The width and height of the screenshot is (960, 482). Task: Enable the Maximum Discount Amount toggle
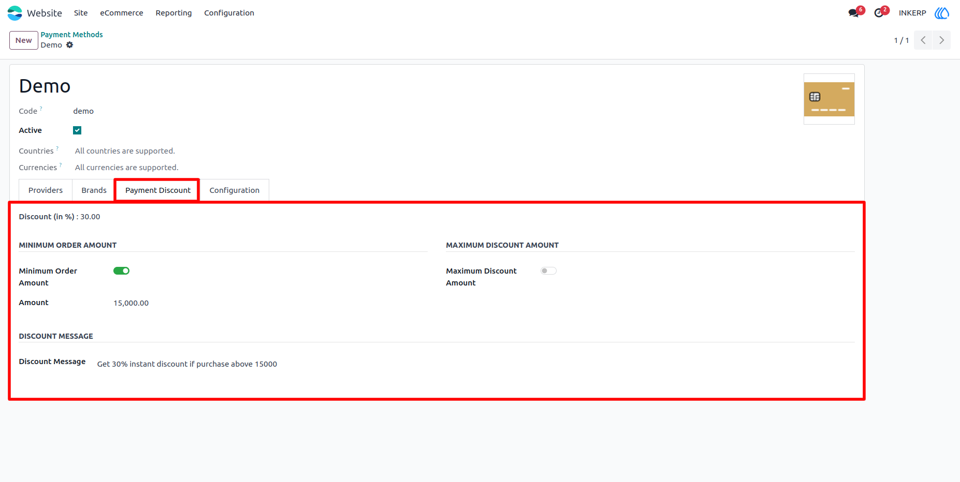coord(548,271)
